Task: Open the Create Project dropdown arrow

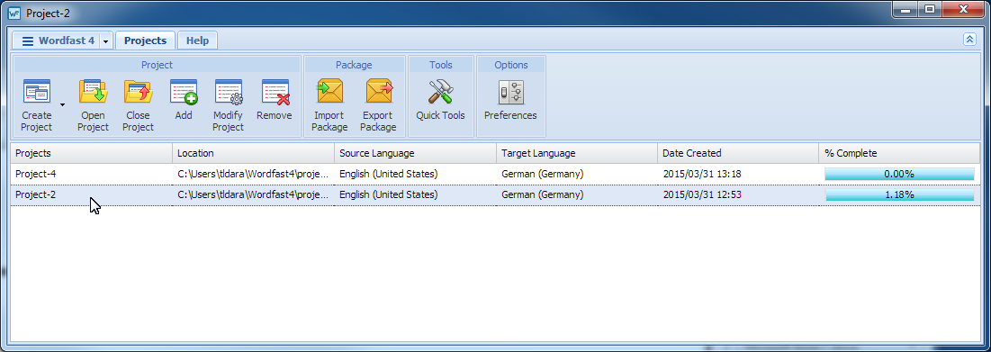Action: tap(63, 105)
